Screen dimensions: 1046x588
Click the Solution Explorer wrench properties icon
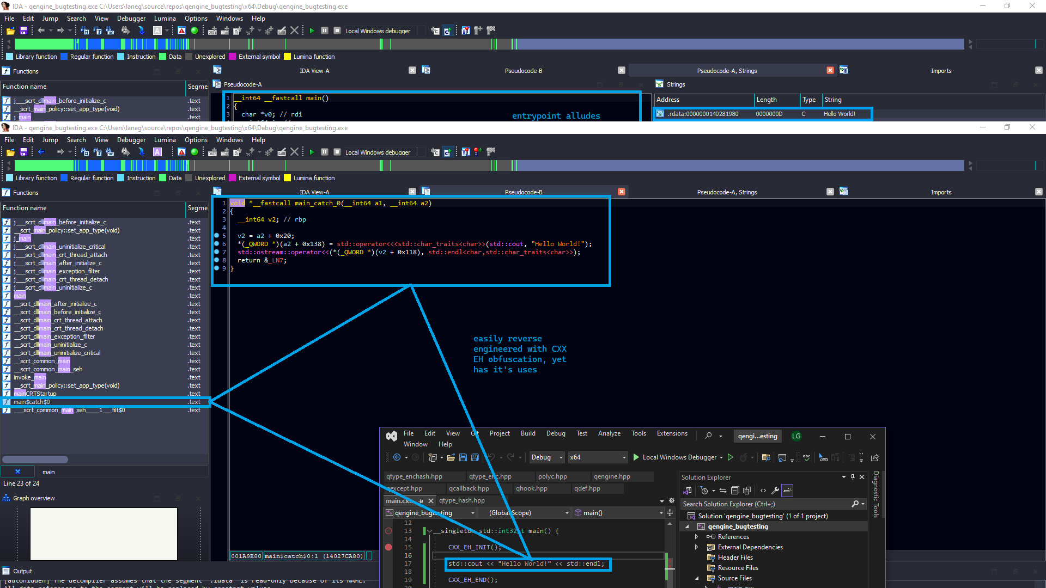pos(775,491)
